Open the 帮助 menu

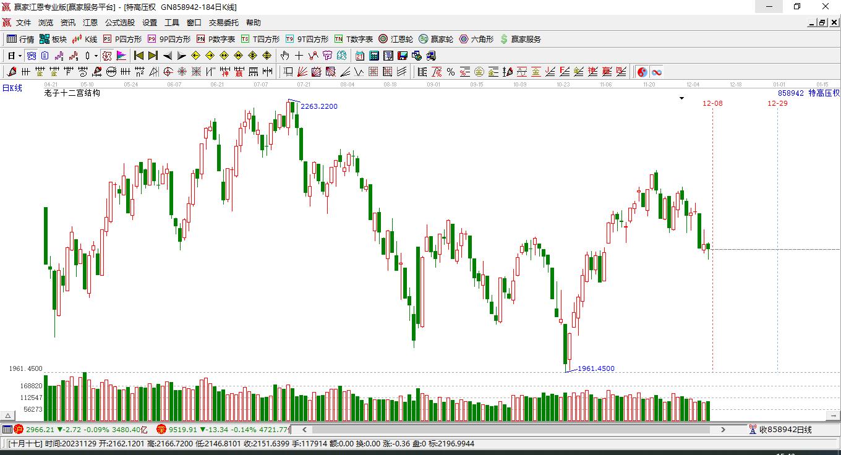click(254, 23)
